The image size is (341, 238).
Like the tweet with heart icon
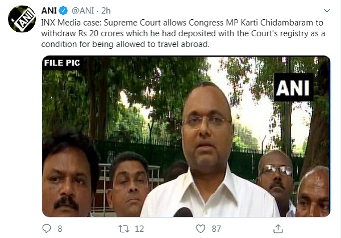tap(201, 229)
